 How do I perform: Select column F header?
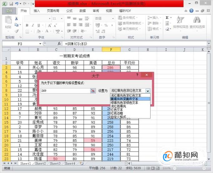point(111,50)
